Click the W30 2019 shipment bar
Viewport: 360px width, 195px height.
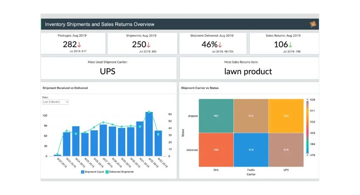(x=131, y=142)
